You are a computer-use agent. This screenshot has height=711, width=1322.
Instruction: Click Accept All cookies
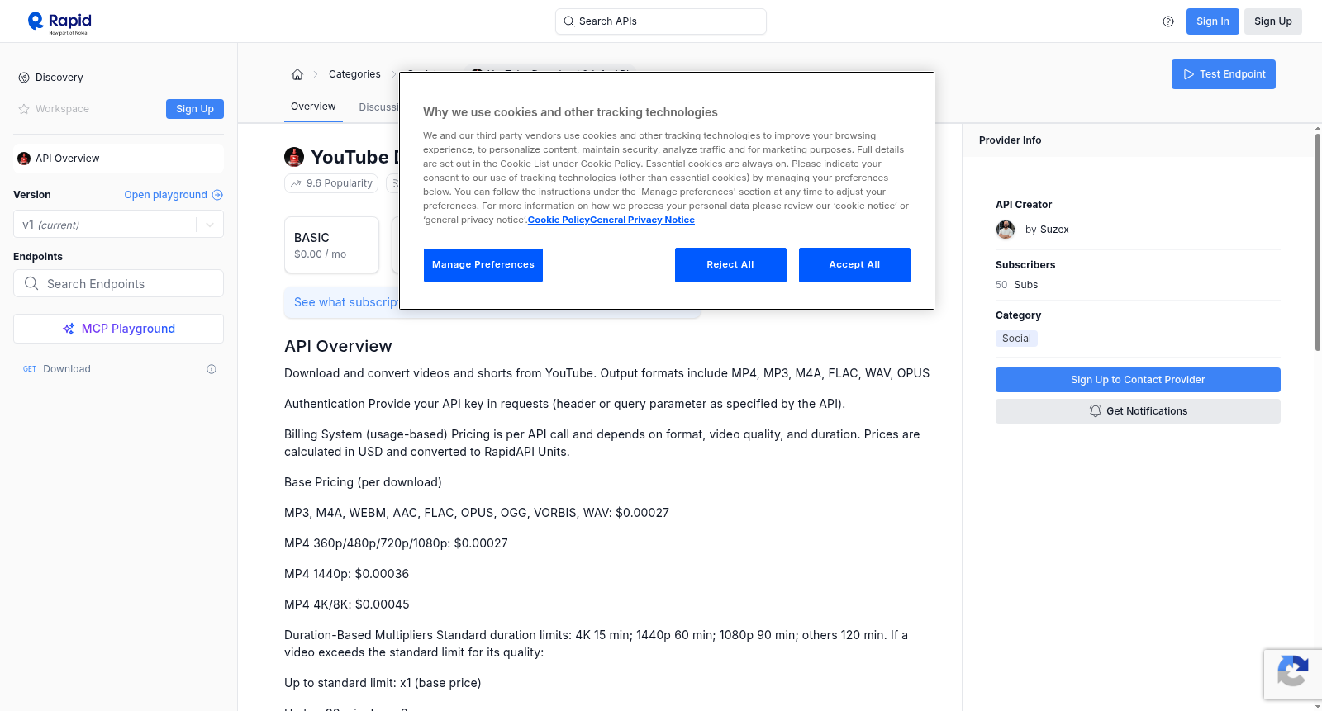coord(854,265)
